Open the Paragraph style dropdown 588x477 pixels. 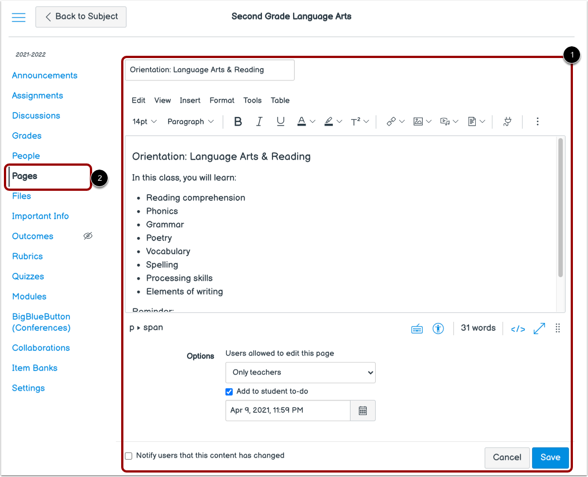pyautogui.click(x=190, y=121)
